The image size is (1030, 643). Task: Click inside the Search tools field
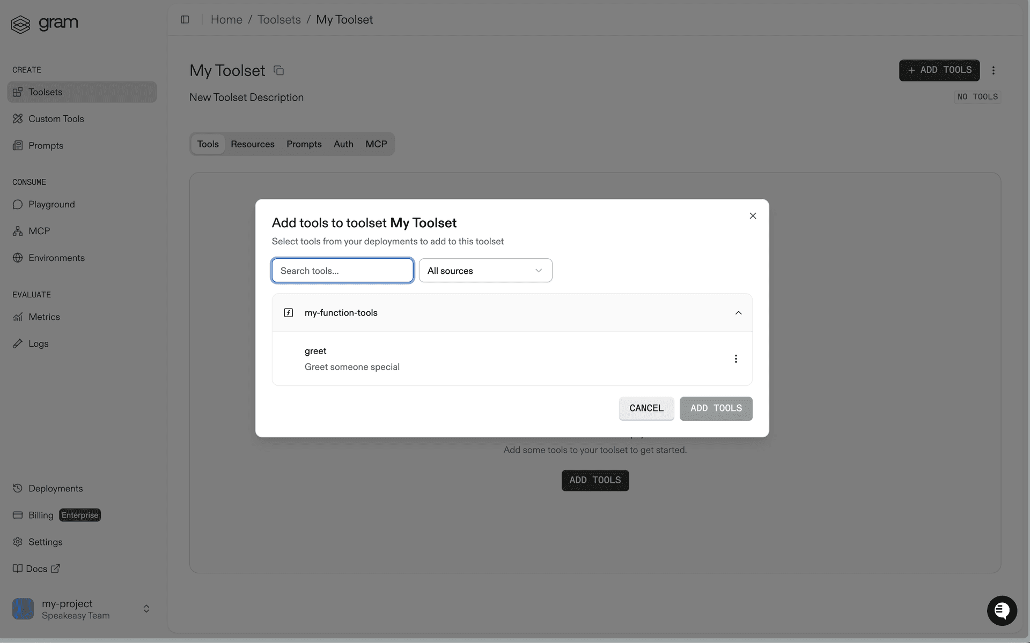pos(342,270)
